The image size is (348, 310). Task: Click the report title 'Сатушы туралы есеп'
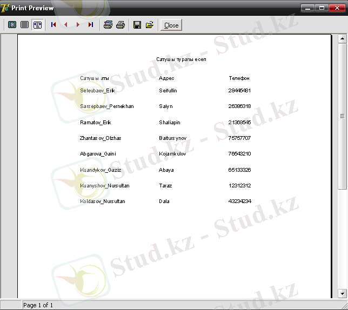click(181, 59)
